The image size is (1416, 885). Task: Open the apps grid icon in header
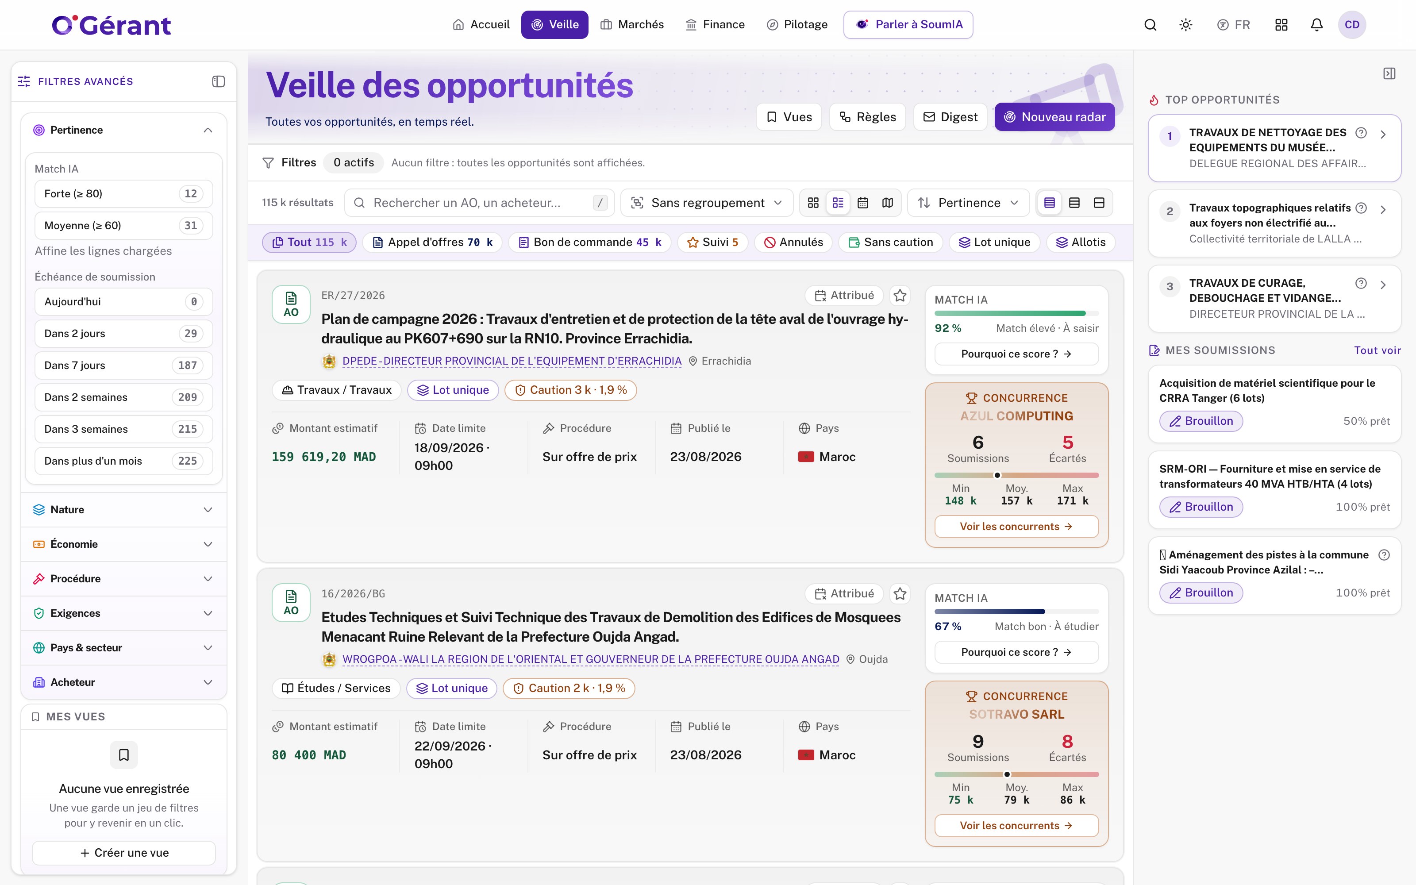1281,25
